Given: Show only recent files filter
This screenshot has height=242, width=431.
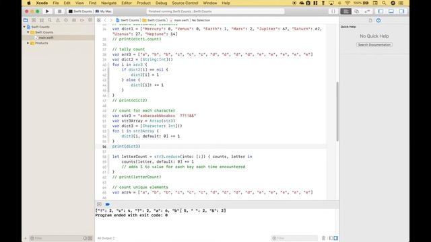Looking at the screenshot, I should click(x=85, y=238).
